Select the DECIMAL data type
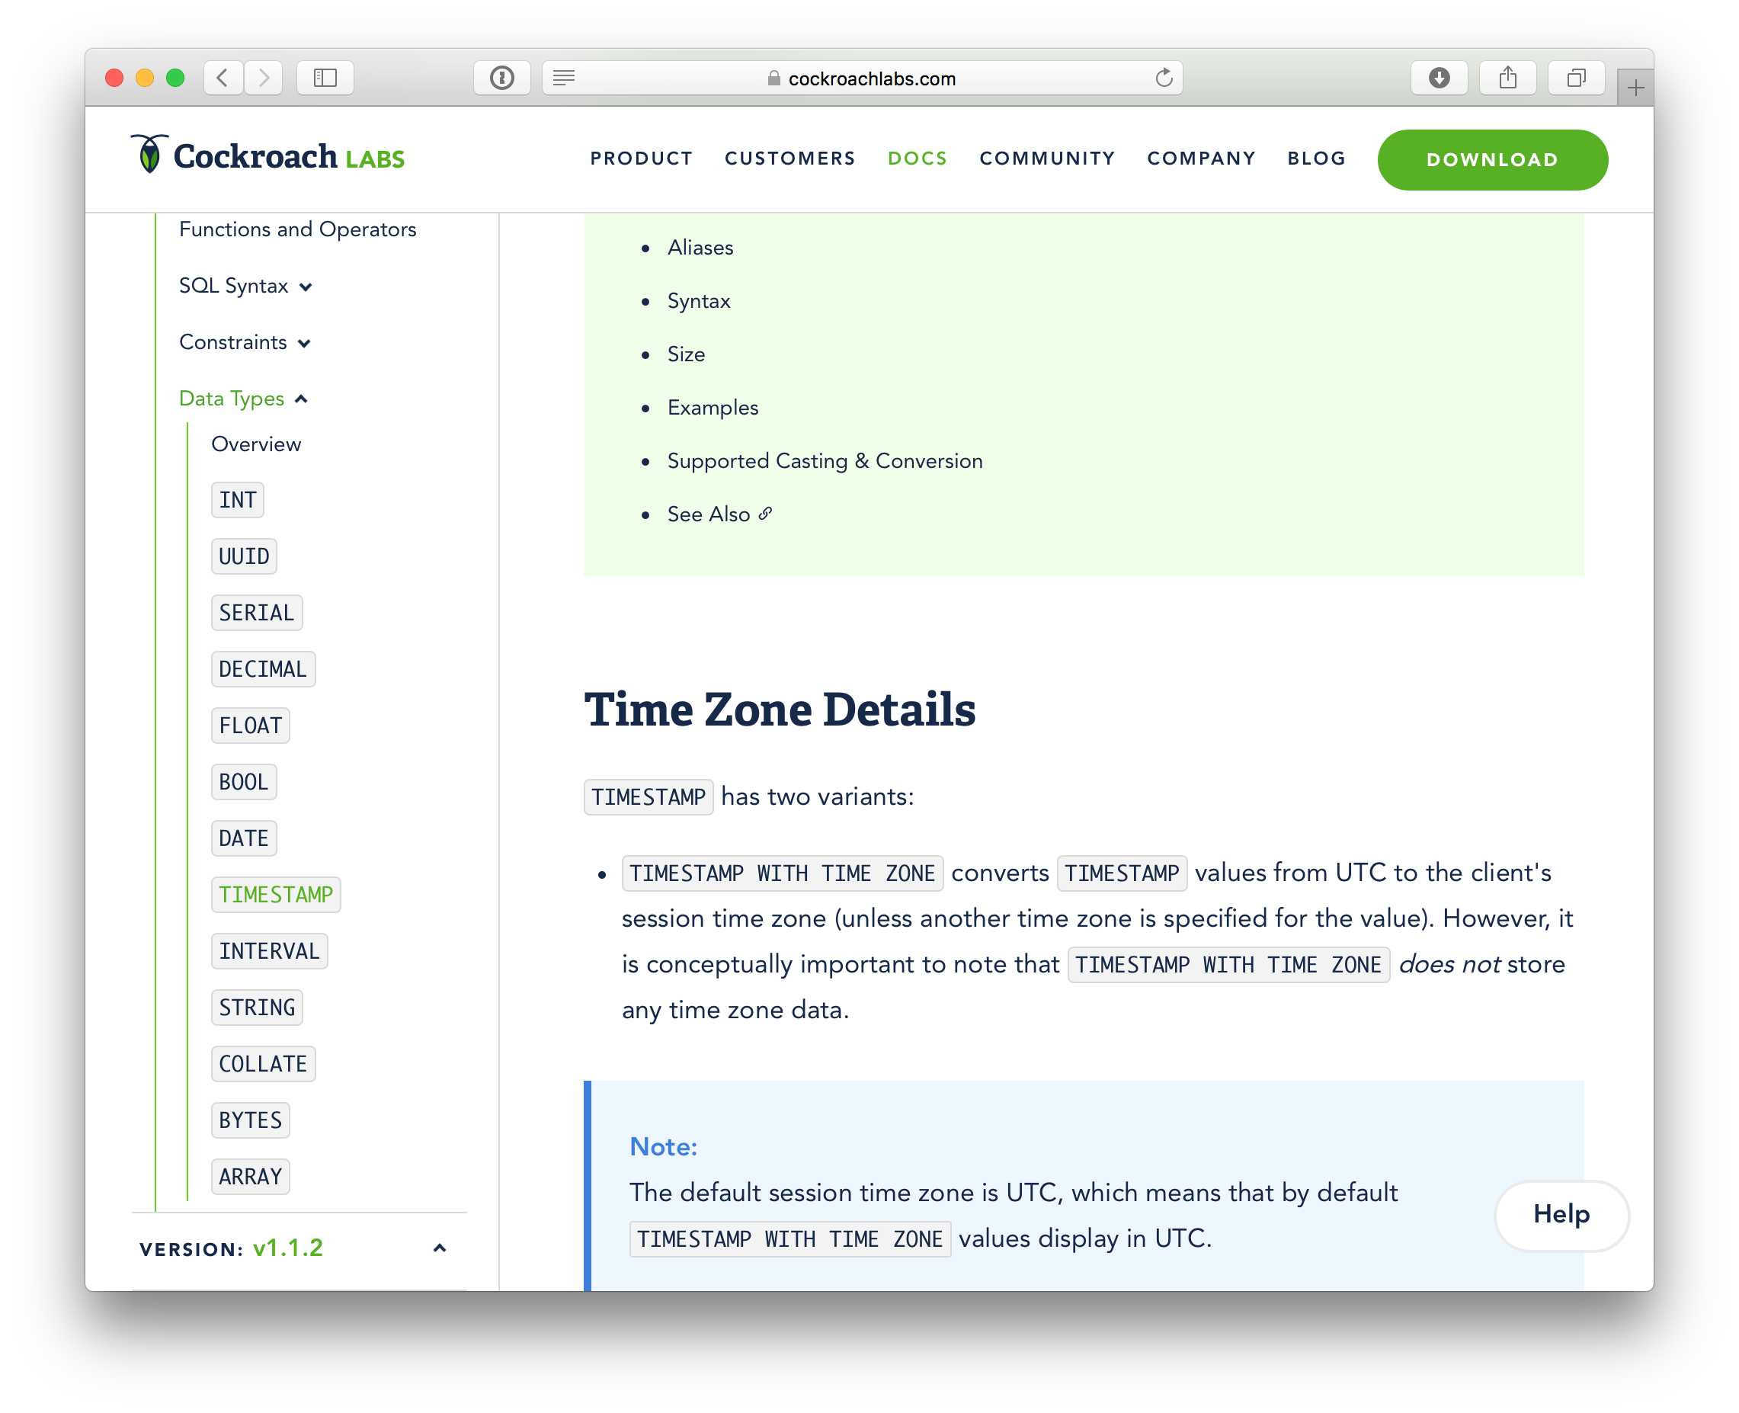This screenshot has height=1413, width=1739. 263,669
